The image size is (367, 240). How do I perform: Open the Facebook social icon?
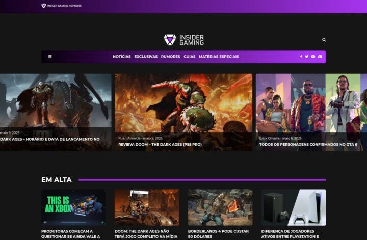coord(301,57)
